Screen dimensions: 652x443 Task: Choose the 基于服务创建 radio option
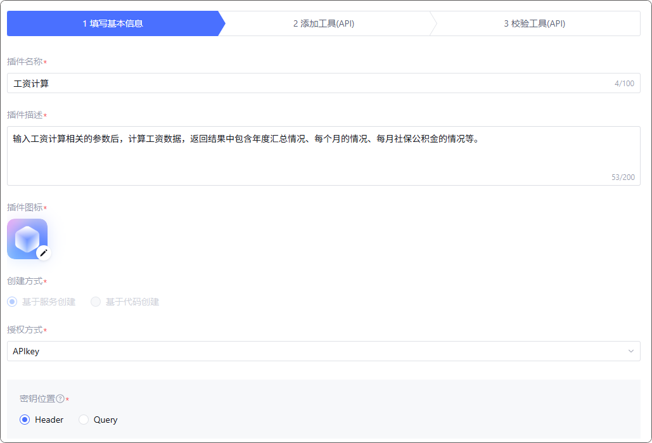point(12,302)
